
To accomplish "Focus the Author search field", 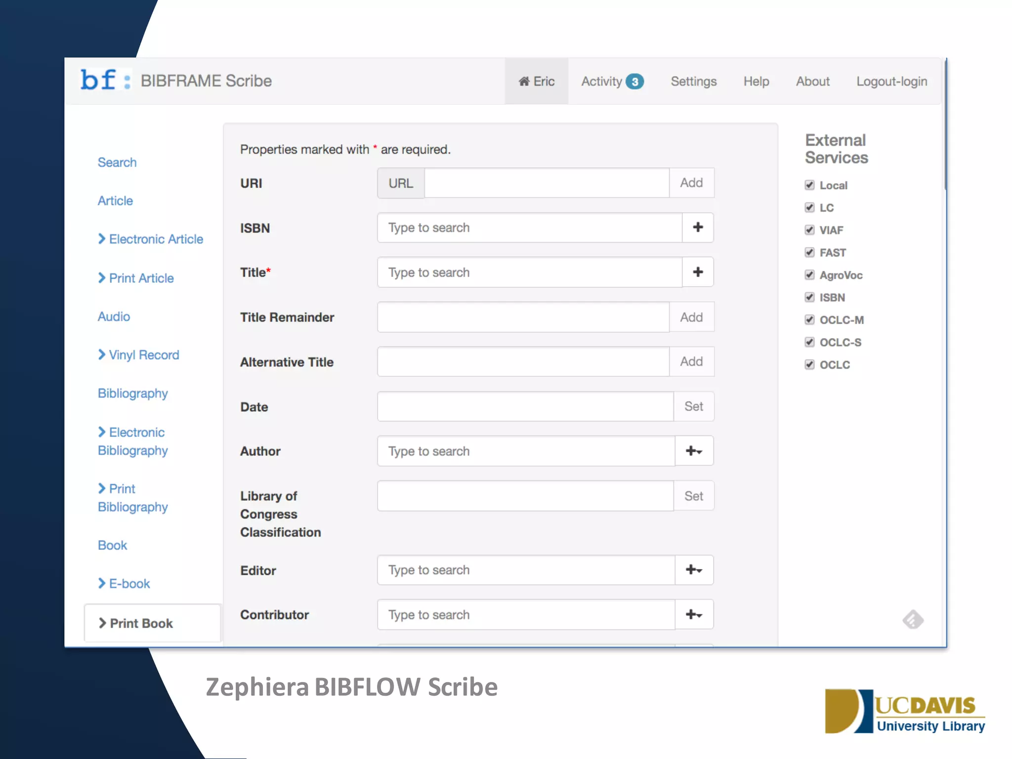I will (x=526, y=451).
